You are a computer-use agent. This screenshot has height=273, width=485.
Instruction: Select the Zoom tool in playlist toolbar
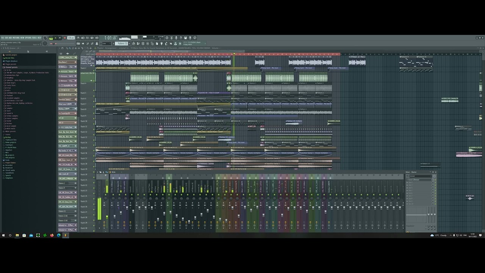[x=88, y=48]
